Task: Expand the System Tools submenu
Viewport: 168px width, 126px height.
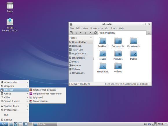Action: (x=14, y=106)
